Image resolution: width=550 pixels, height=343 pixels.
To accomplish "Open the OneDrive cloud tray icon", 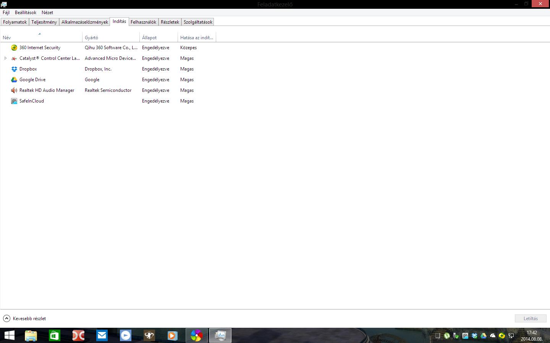I will click(493, 336).
